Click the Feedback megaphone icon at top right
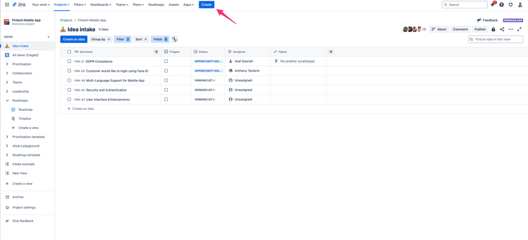This screenshot has width=528, height=240. tap(479, 20)
